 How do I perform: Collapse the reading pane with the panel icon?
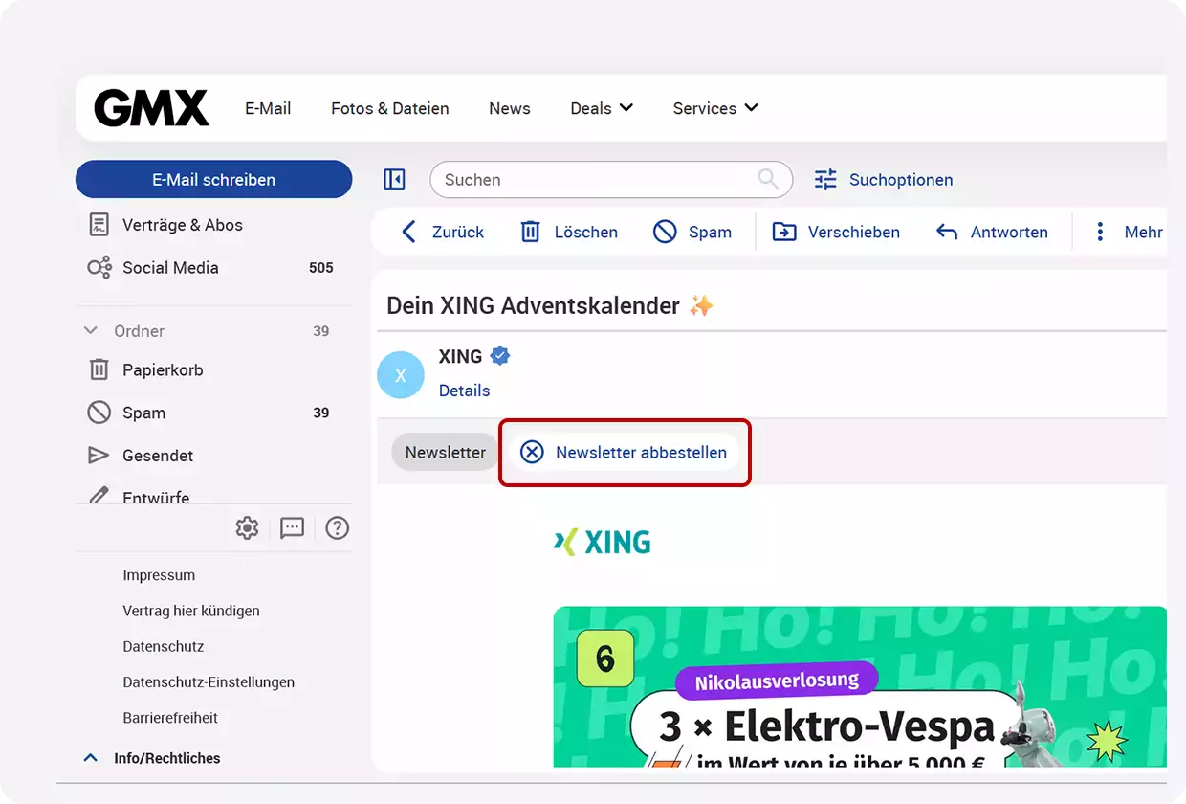(x=394, y=179)
